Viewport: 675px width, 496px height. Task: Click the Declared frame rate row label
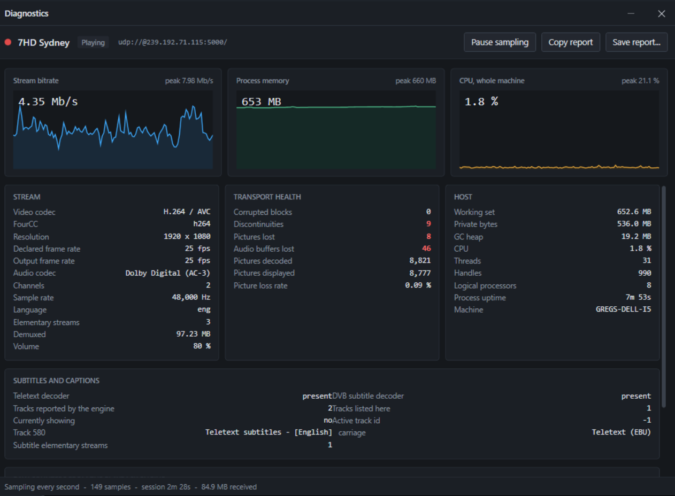pos(47,249)
